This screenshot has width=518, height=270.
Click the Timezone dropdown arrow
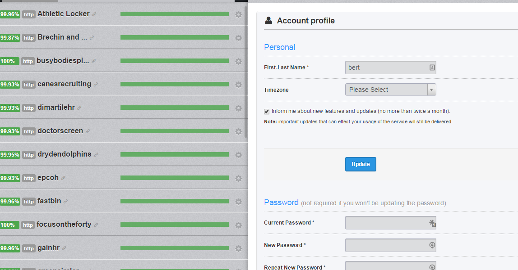pos(431,90)
